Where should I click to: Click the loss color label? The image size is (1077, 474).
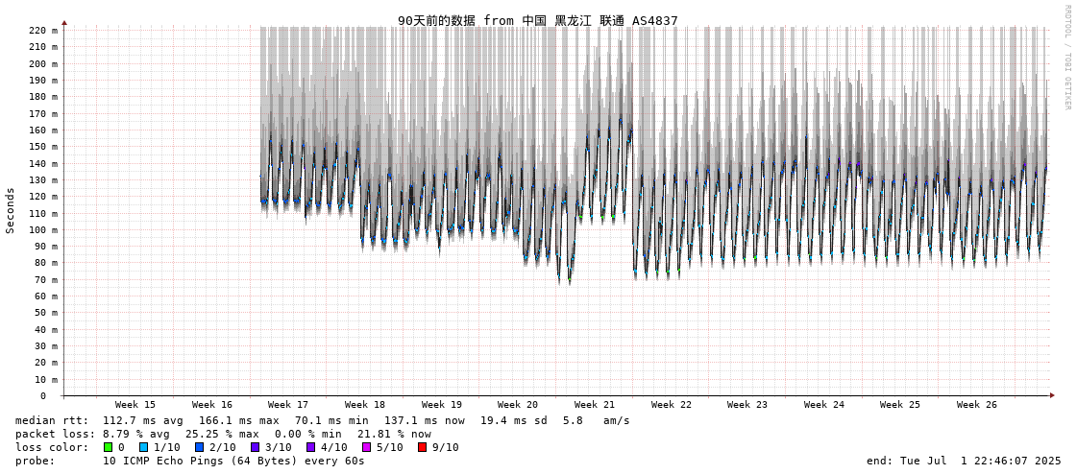[x=52, y=447]
